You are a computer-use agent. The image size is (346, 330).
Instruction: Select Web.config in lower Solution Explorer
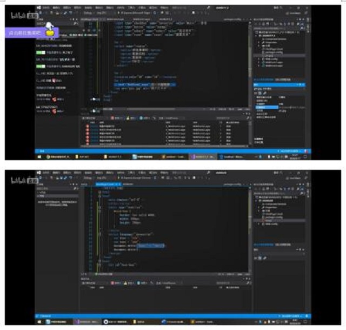point(270,224)
